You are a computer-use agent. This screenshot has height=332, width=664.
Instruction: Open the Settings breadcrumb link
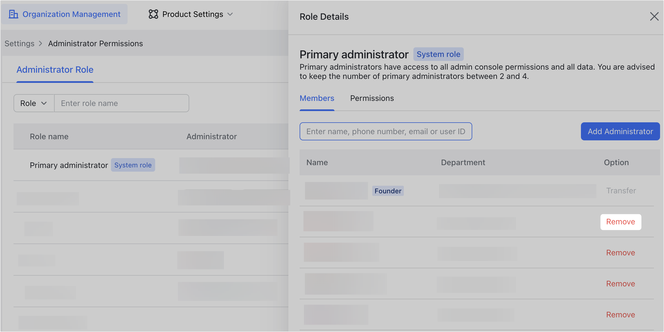point(19,43)
